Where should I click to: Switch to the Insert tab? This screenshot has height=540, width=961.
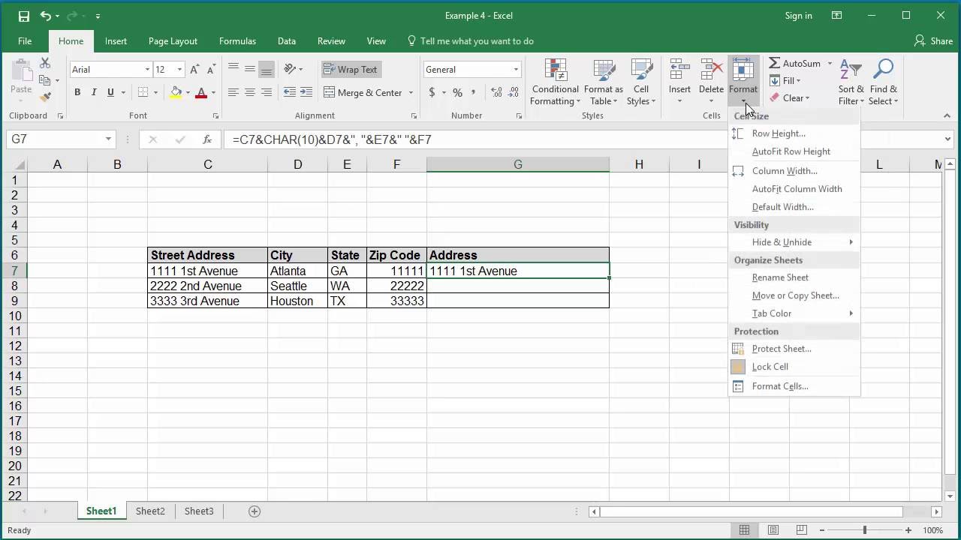tap(116, 41)
